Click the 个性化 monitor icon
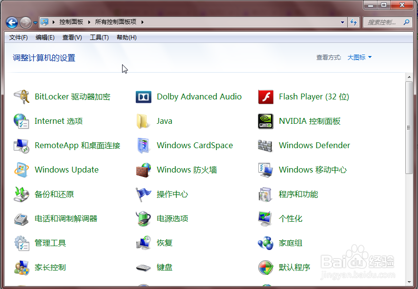The width and height of the screenshot is (418, 289). coord(265,219)
